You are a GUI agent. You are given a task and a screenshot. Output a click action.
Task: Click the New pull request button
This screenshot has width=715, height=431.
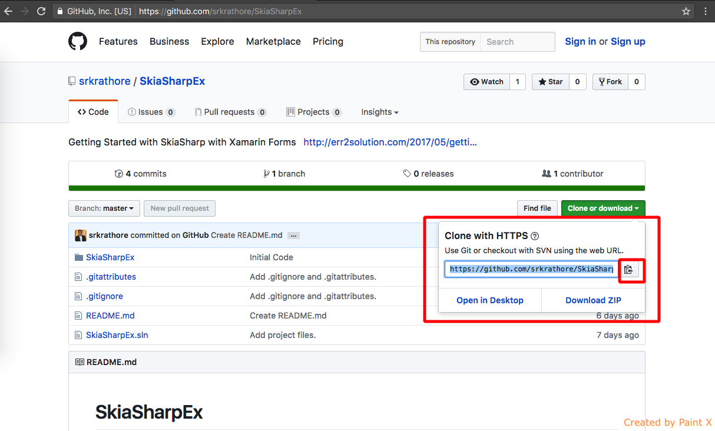pyautogui.click(x=180, y=208)
